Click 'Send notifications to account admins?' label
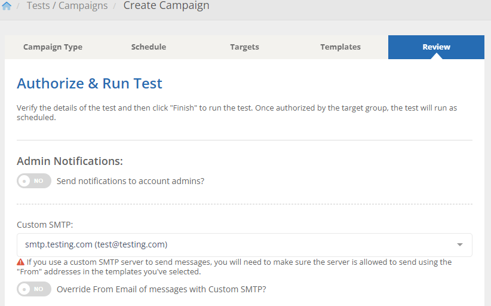Screen dimensions: 491x306 click(130, 181)
